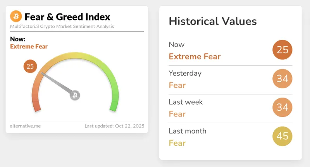The width and height of the screenshot is (310, 167).
Task: Click the green greed end of gauge
Action: pyautogui.click(x=114, y=104)
